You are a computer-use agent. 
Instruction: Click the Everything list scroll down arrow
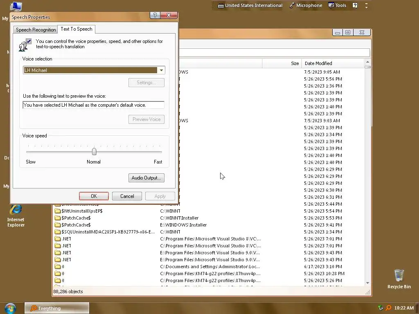pos(368,283)
